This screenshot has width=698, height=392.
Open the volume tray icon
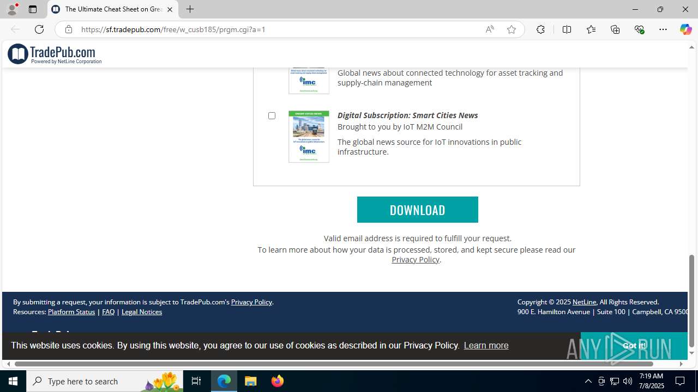pyautogui.click(x=628, y=381)
